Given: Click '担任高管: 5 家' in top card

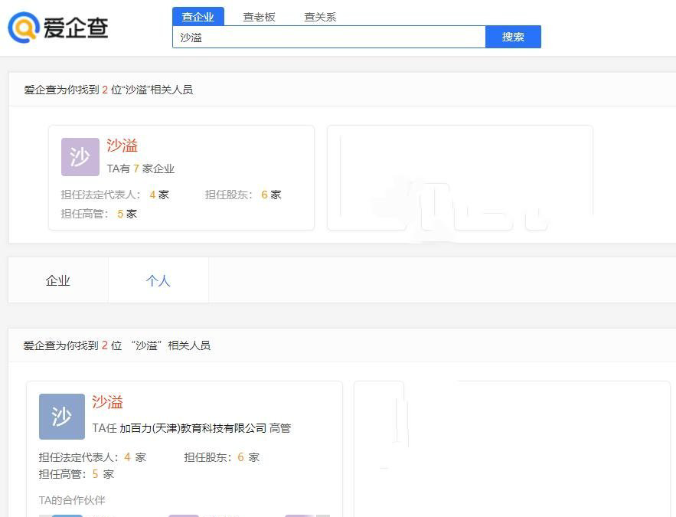Looking at the screenshot, I should coord(99,214).
